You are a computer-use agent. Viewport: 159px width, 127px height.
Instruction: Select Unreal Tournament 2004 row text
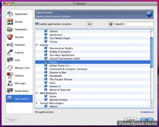tap(65, 59)
